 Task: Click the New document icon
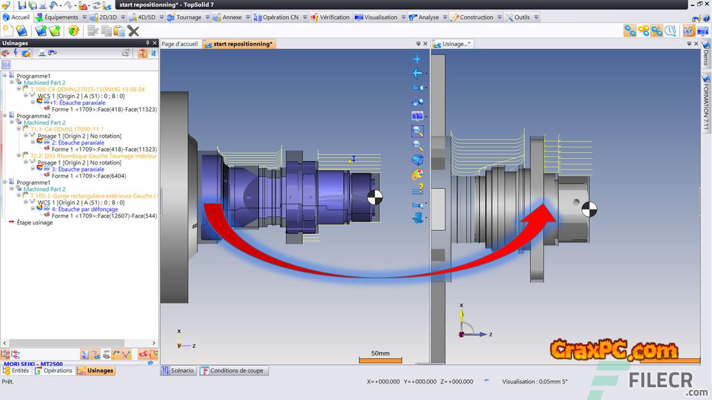point(8,31)
